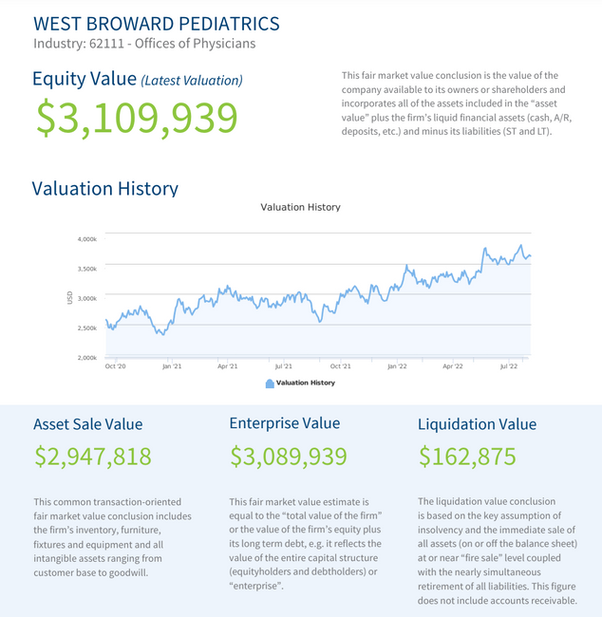The width and height of the screenshot is (602, 617).
Task: Click the chart title above the graph
Action: click(x=300, y=207)
